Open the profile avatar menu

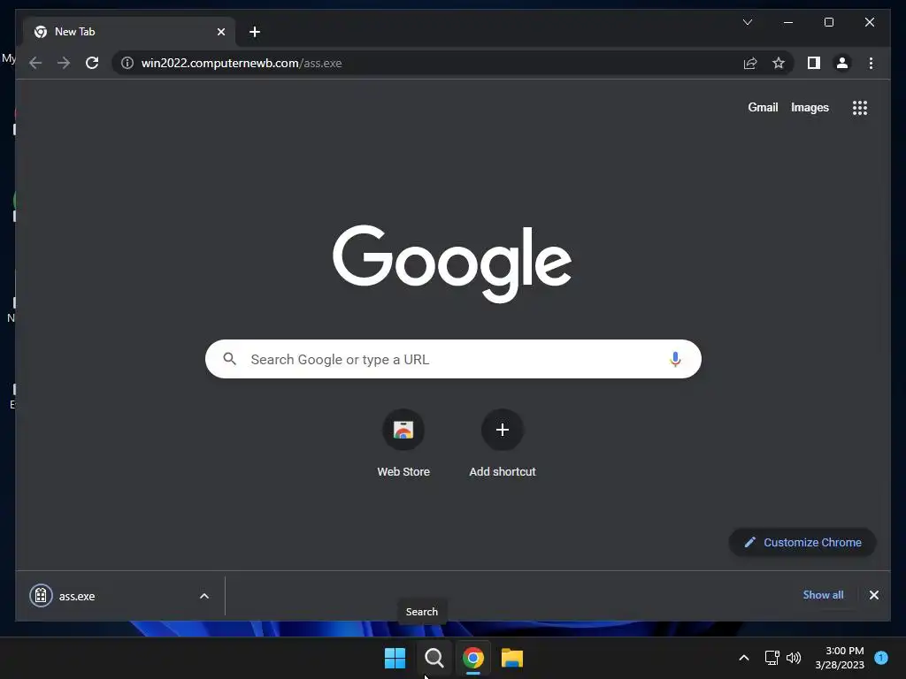[842, 63]
